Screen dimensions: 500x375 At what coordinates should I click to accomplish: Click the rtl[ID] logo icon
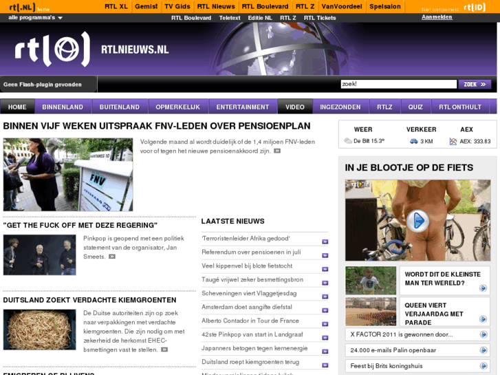pos(475,7)
